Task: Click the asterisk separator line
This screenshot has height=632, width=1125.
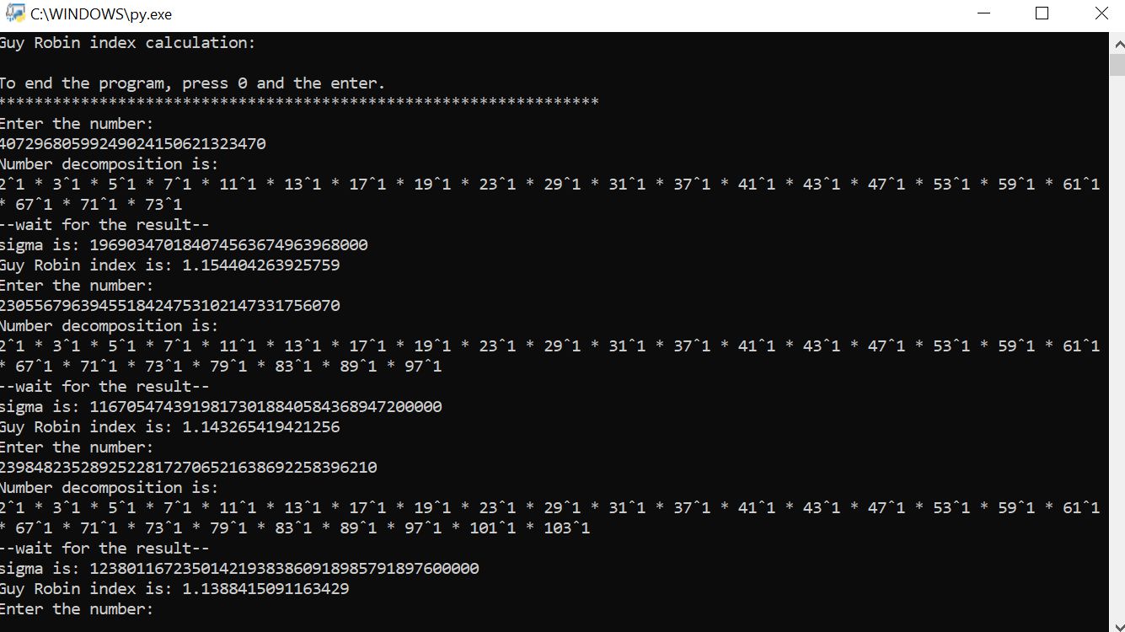Action: click(x=299, y=103)
